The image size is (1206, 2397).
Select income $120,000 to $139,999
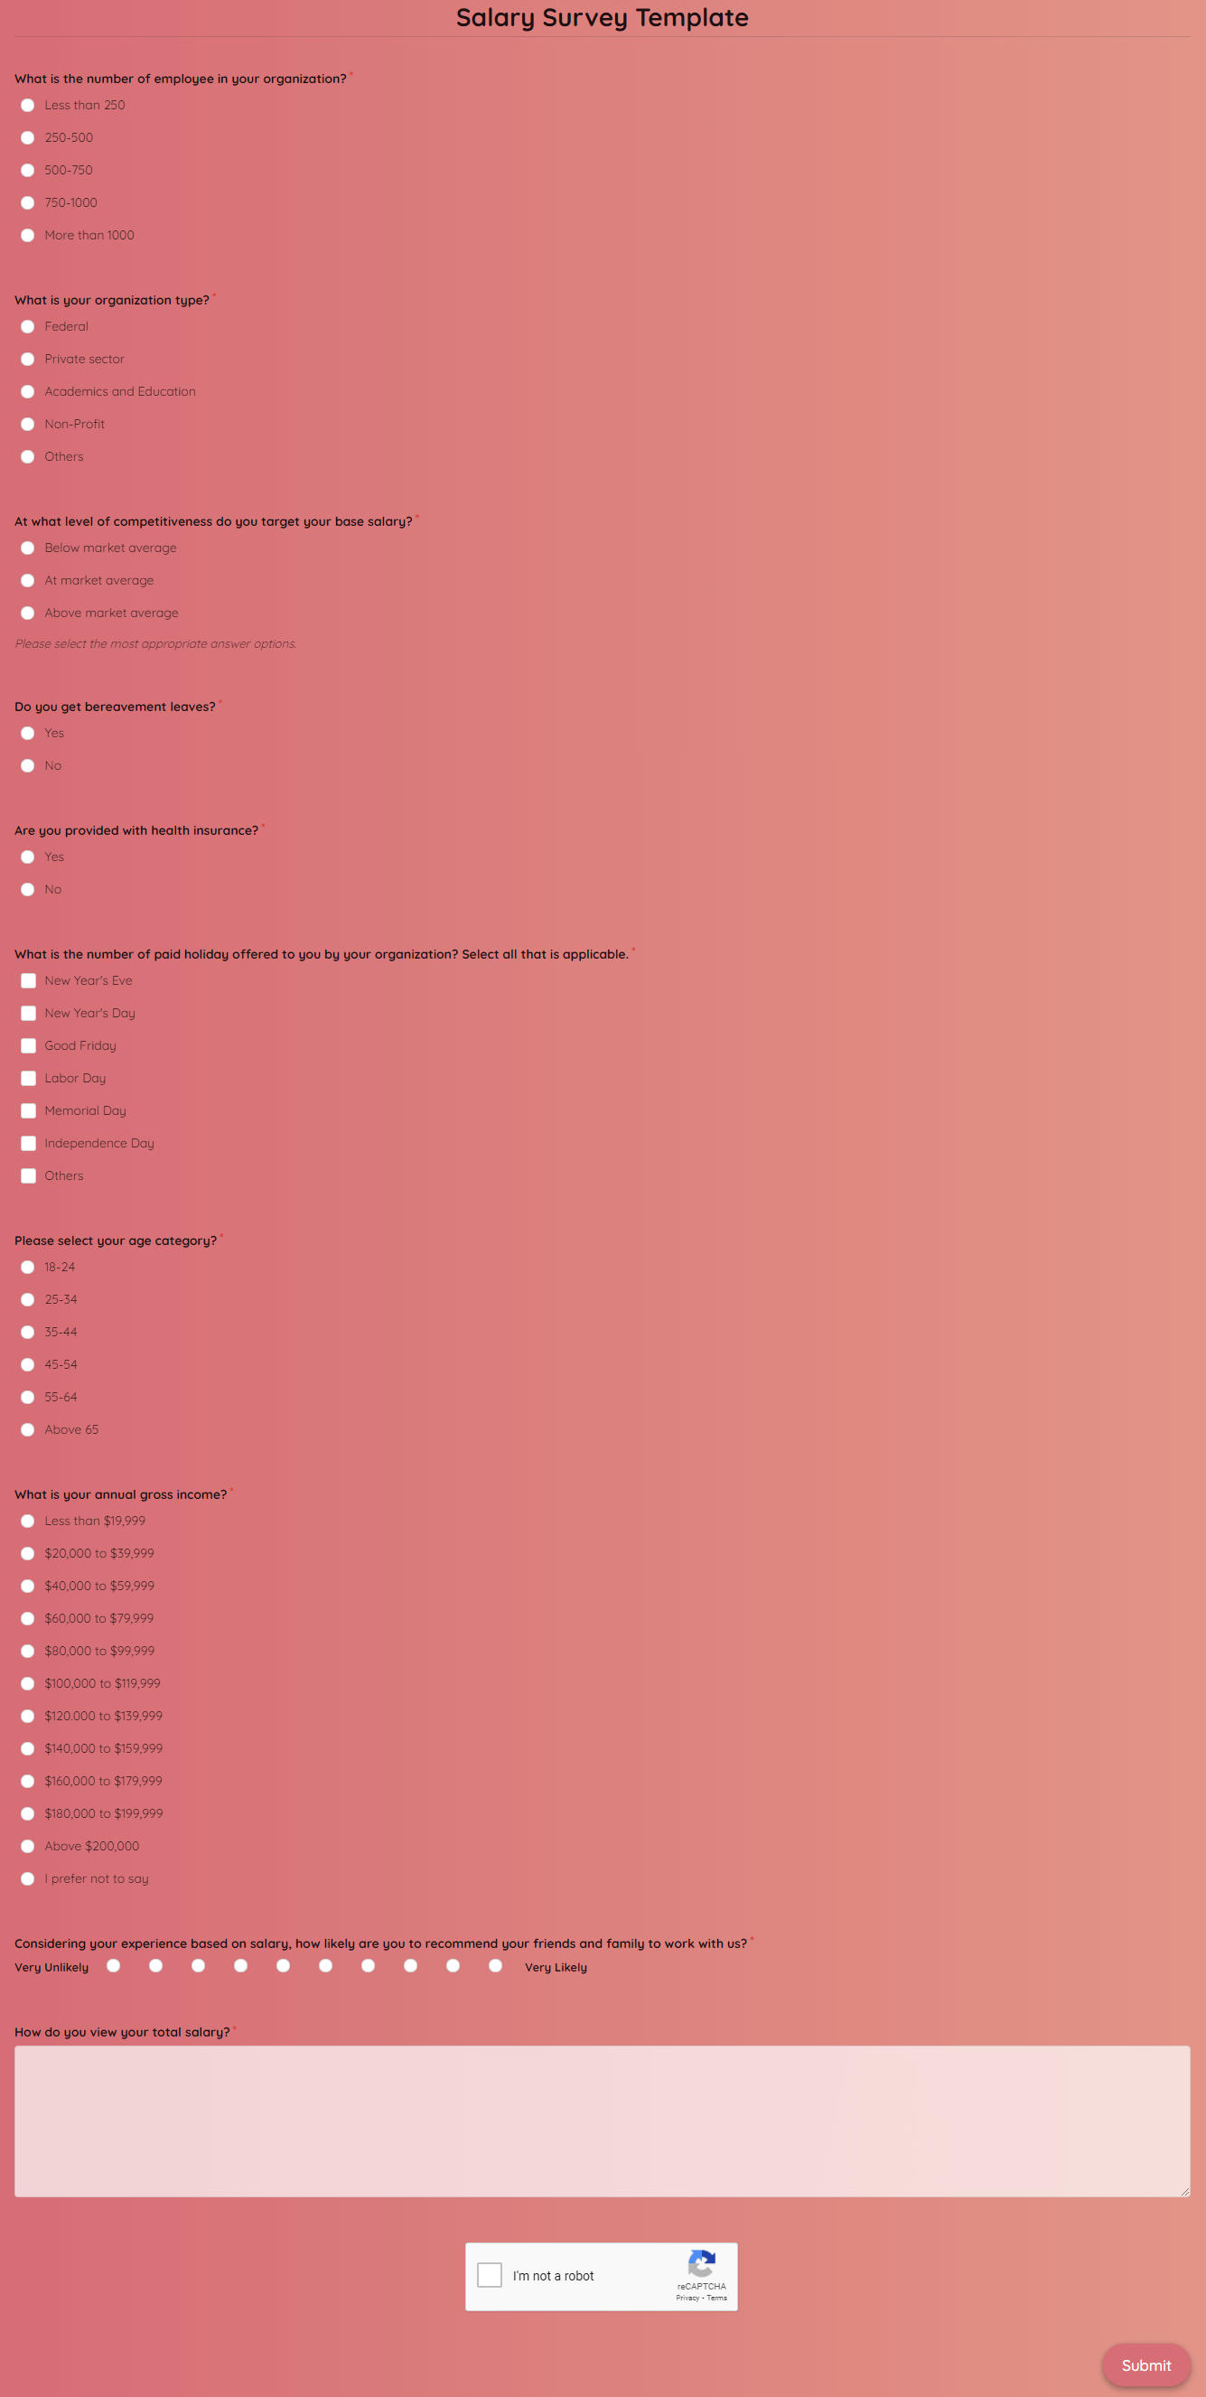[28, 1717]
